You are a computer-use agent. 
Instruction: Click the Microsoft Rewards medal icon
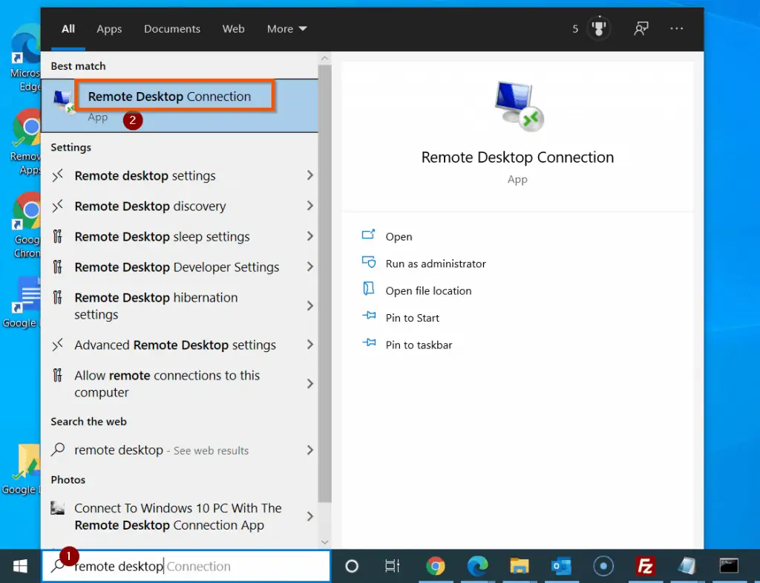598,29
